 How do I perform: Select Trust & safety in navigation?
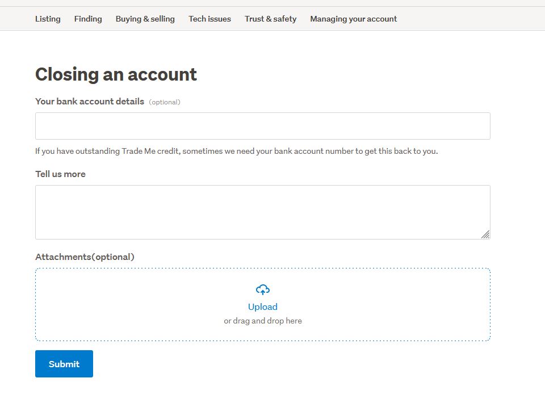(270, 19)
